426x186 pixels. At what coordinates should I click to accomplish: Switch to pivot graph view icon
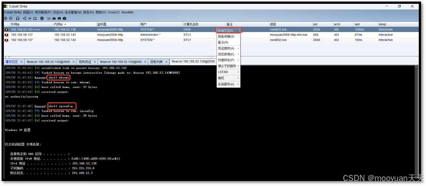point(25,18)
